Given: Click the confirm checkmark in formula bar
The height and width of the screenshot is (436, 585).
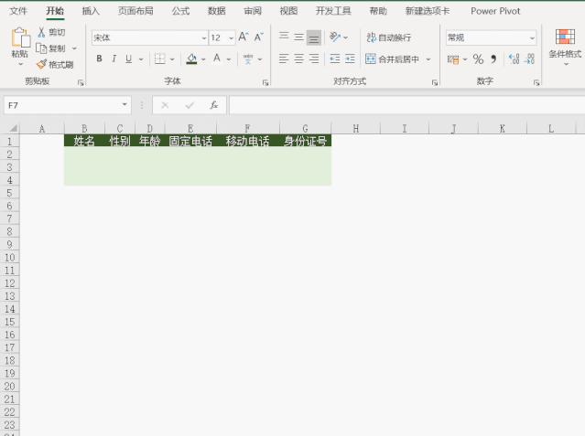Looking at the screenshot, I should coord(190,105).
